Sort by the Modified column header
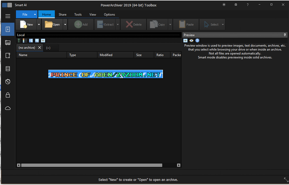 click(x=115, y=55)
